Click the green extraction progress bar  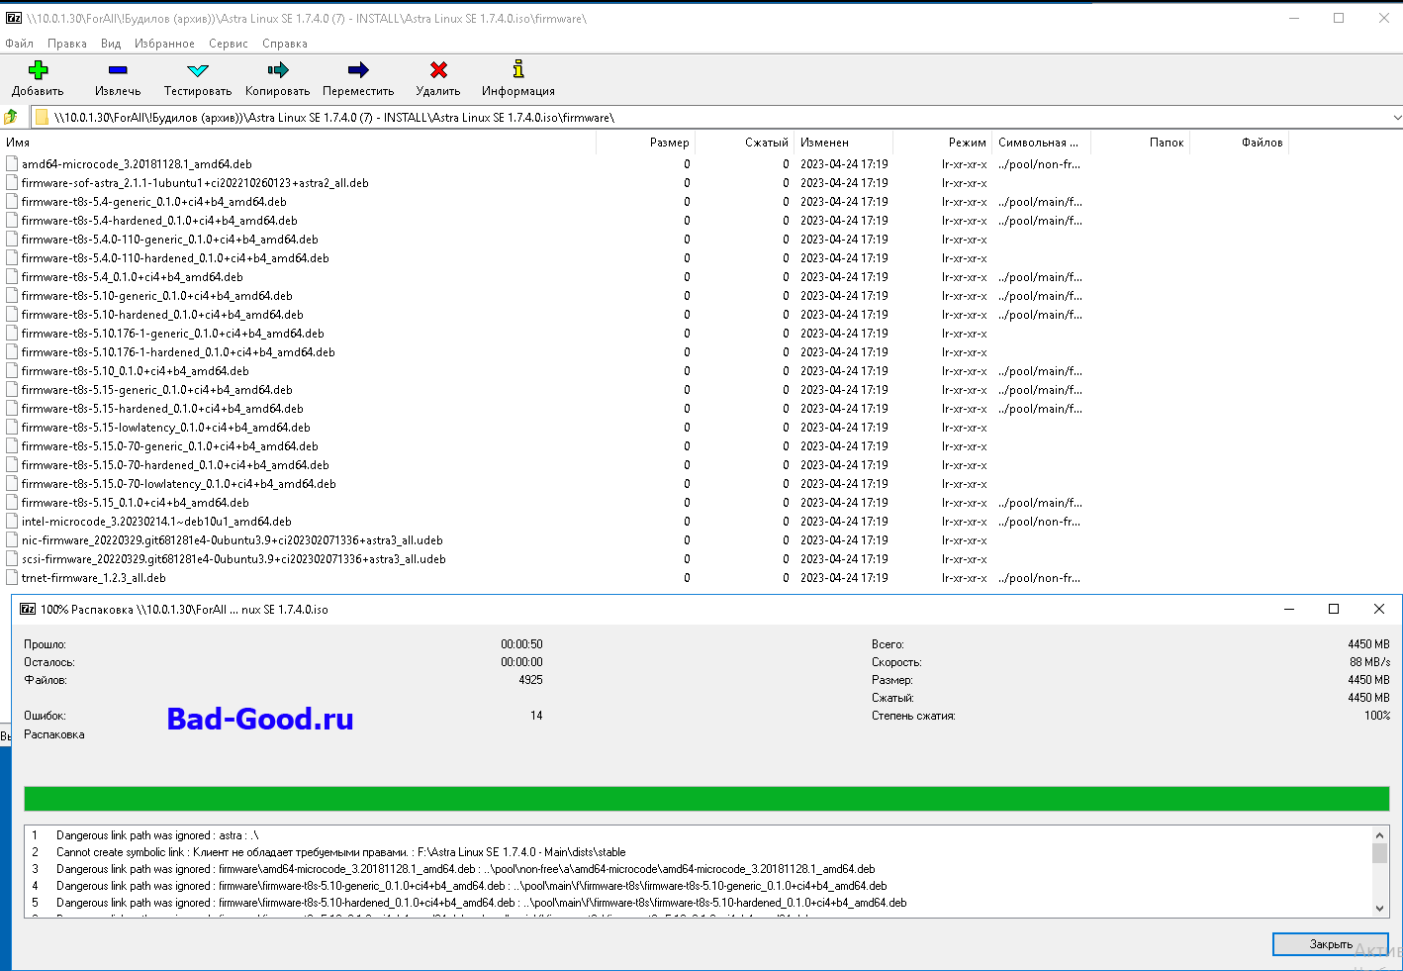706,799
